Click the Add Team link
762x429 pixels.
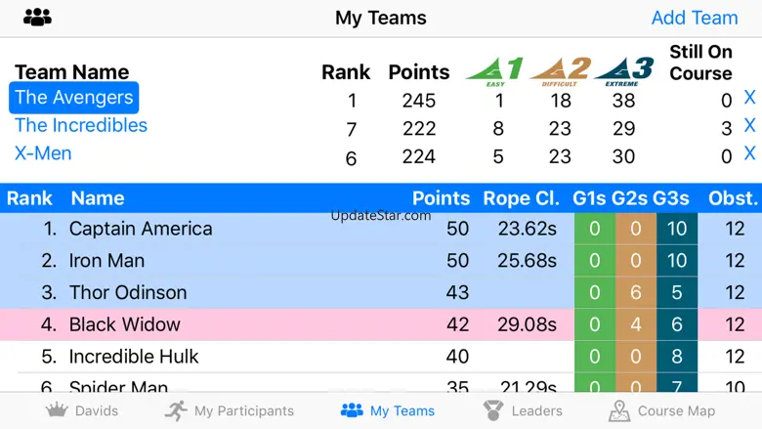[x=694, y=18]
